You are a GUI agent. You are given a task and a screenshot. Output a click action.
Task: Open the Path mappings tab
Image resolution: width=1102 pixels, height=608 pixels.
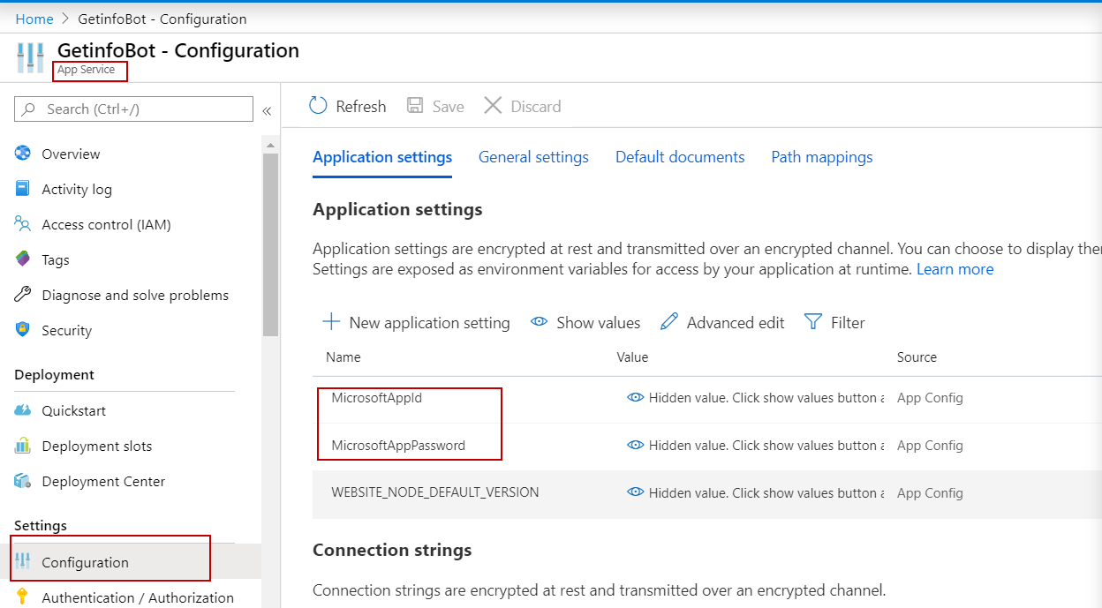[821, 156]
